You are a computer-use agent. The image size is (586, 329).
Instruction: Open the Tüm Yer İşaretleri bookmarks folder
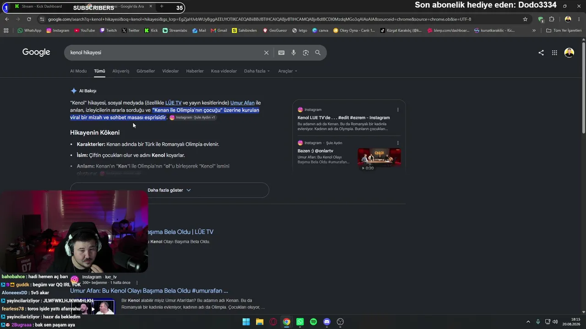click(x=564, y=31)
